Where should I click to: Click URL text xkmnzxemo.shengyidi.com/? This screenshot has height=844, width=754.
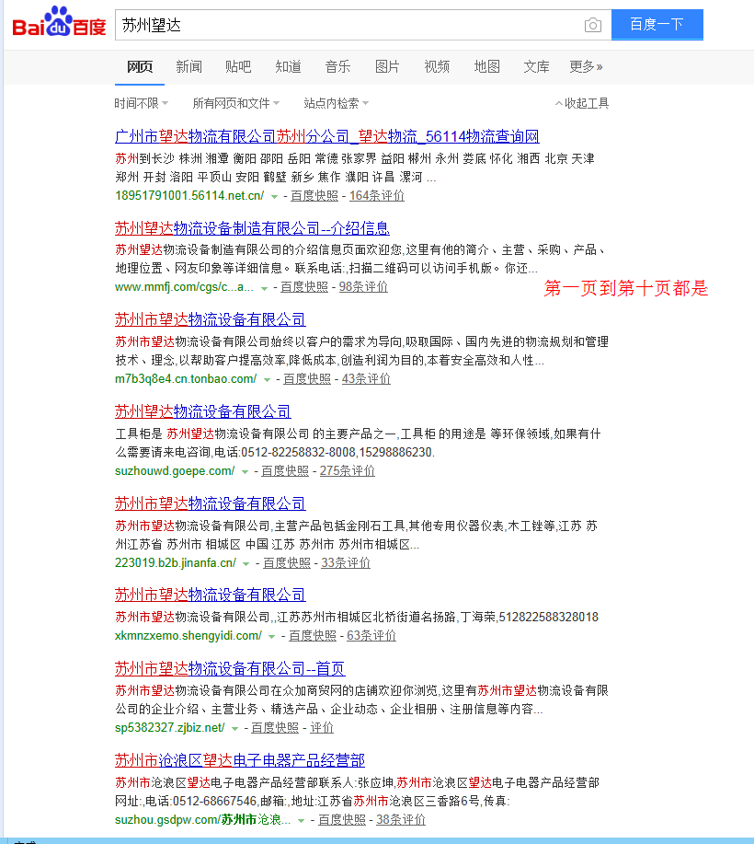click(188, 636)
